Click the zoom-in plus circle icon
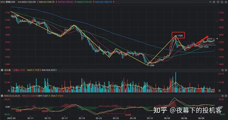The height and width of the screenshot is (120, 228). click(214, 2)
